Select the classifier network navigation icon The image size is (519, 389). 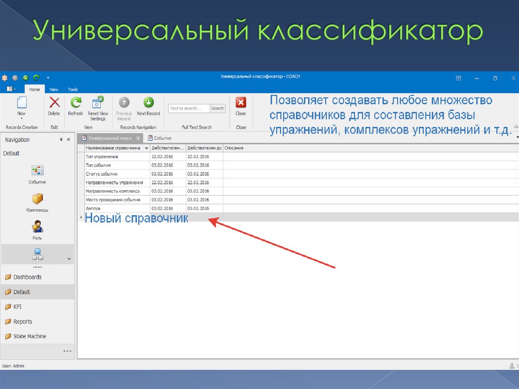point(38,255)
